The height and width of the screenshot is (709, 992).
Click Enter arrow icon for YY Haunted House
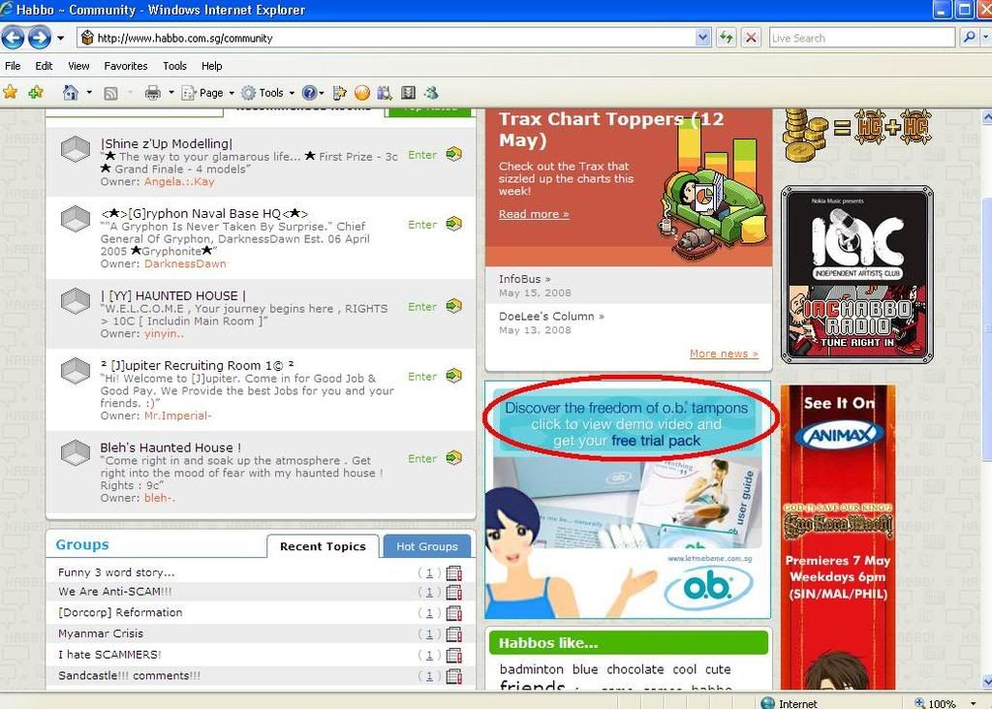click(x=453, y=306)
